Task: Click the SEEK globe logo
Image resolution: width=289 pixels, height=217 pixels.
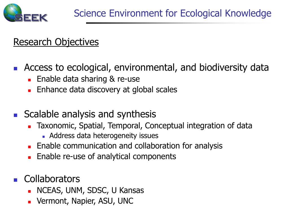Action: pyautogui.click(x=12, y=12)
